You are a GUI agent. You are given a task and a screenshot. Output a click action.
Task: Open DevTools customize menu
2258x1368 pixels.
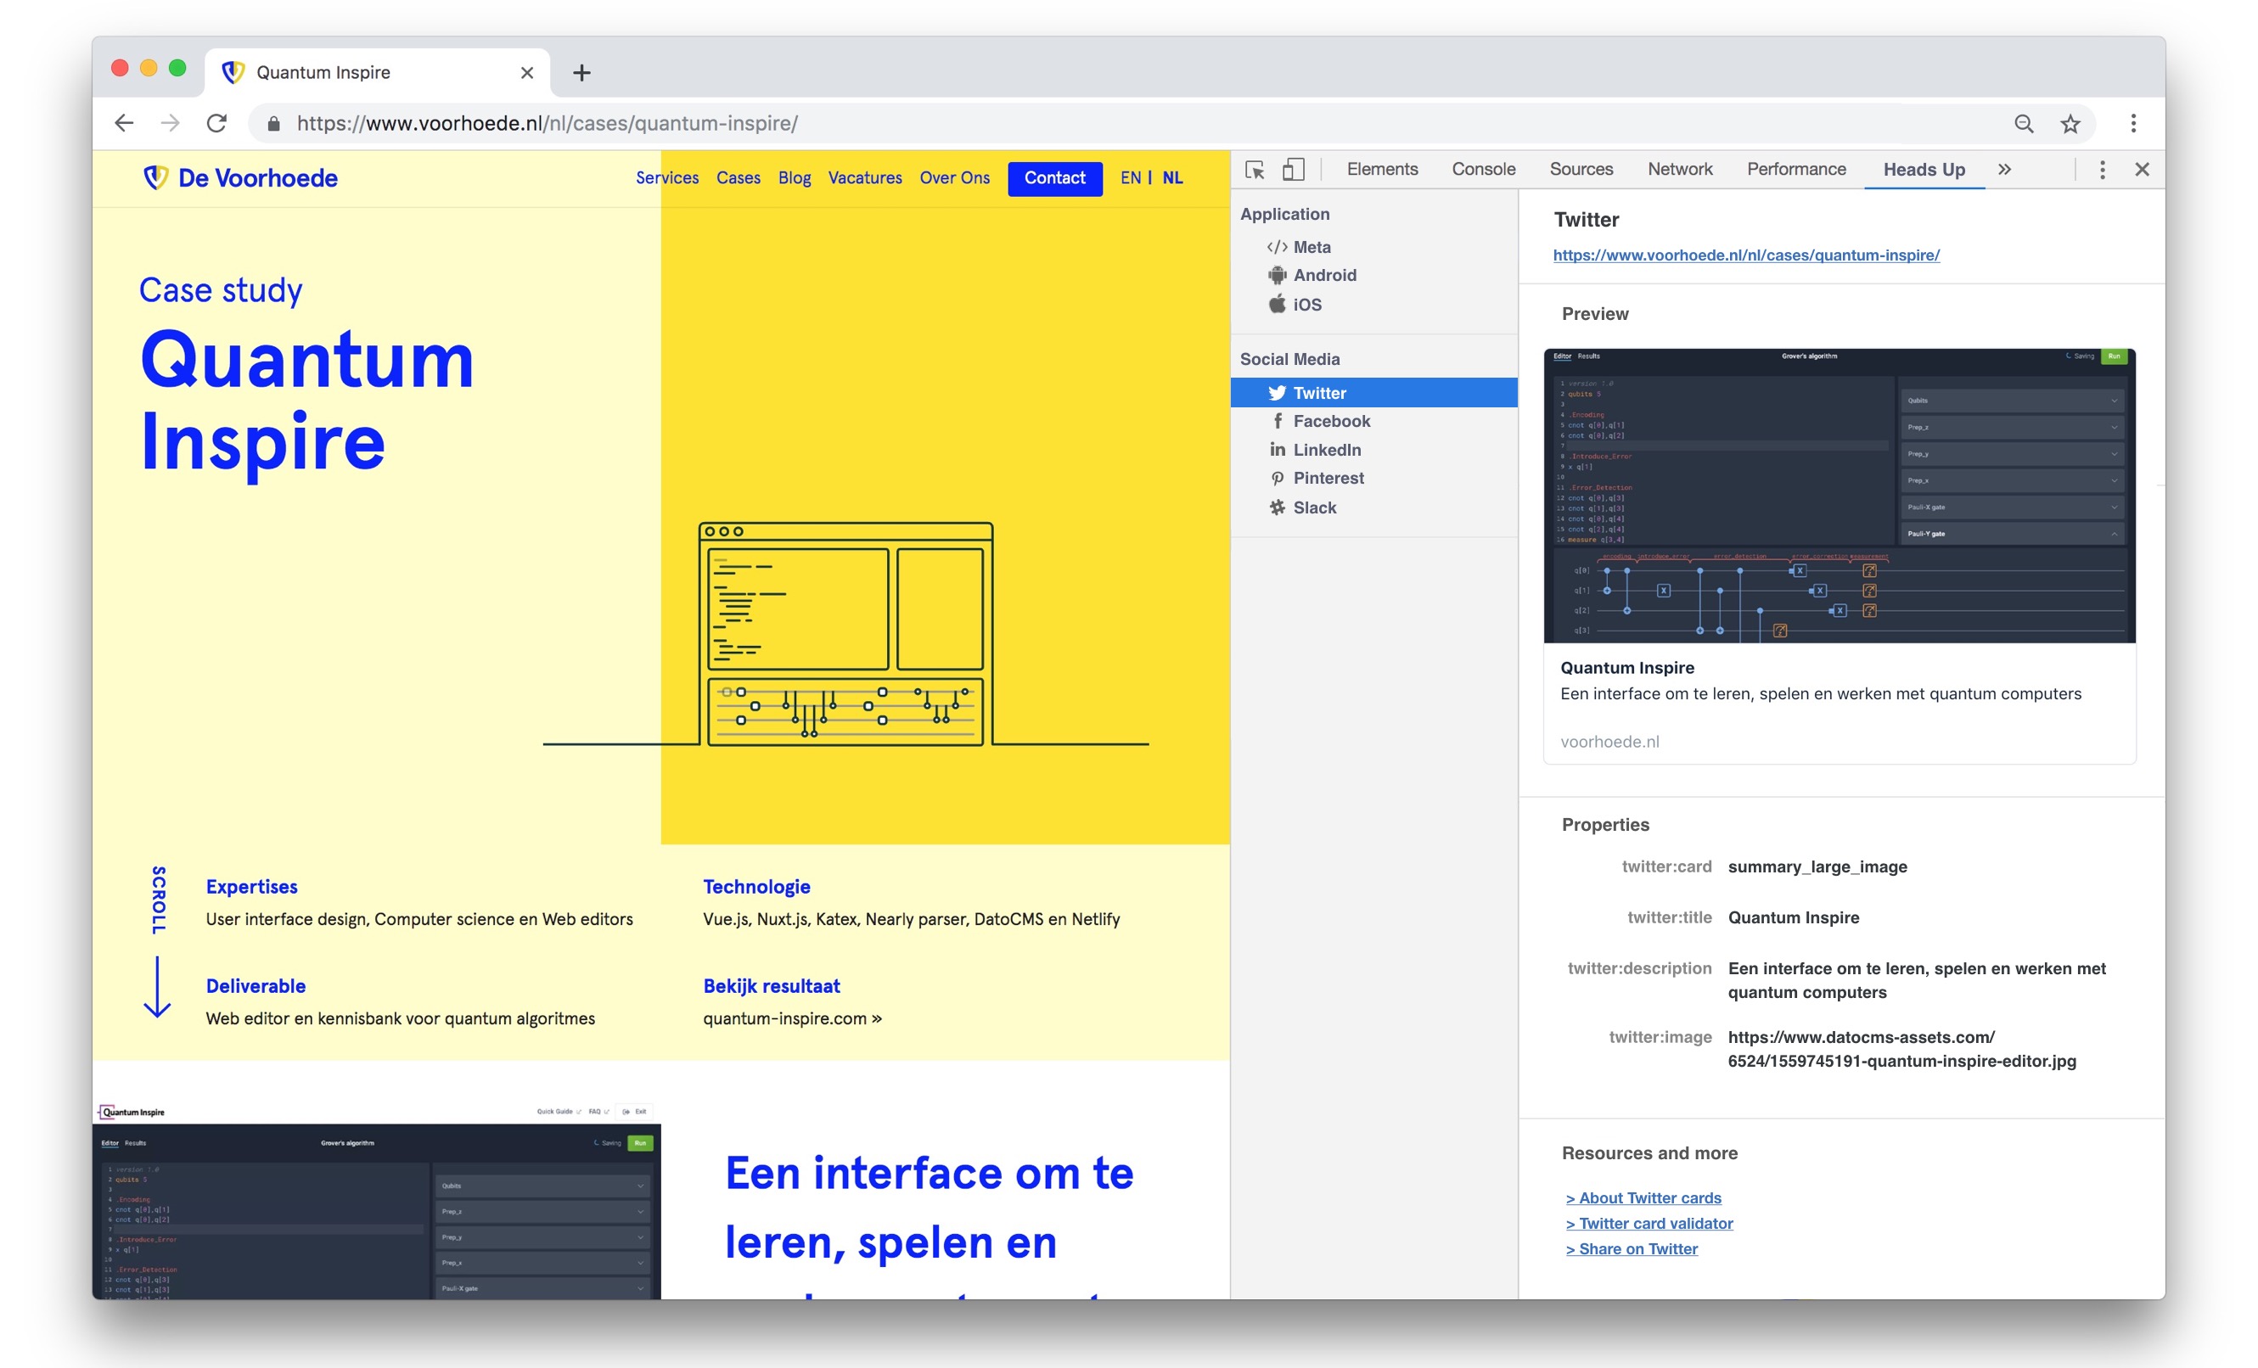pyautogui.click(x=2102, y=170)
